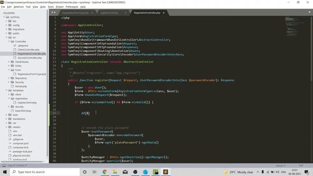Expand the Repository folder
Screen dimensions: 313x176
pyautogui.click(x=9, y=78)
